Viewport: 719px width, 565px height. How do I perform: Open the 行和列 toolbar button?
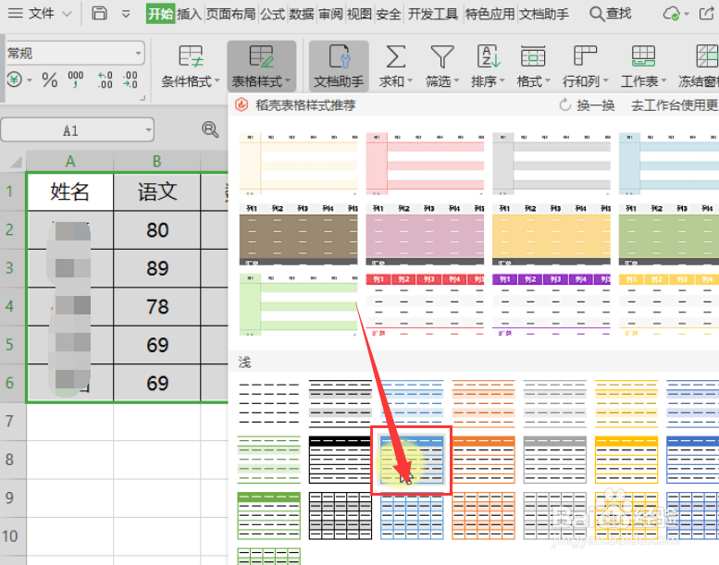(x=585, y=67)
